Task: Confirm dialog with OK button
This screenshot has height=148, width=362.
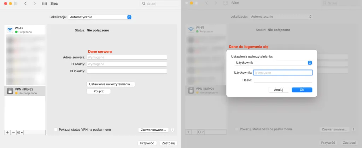Action: coord(302,90)
